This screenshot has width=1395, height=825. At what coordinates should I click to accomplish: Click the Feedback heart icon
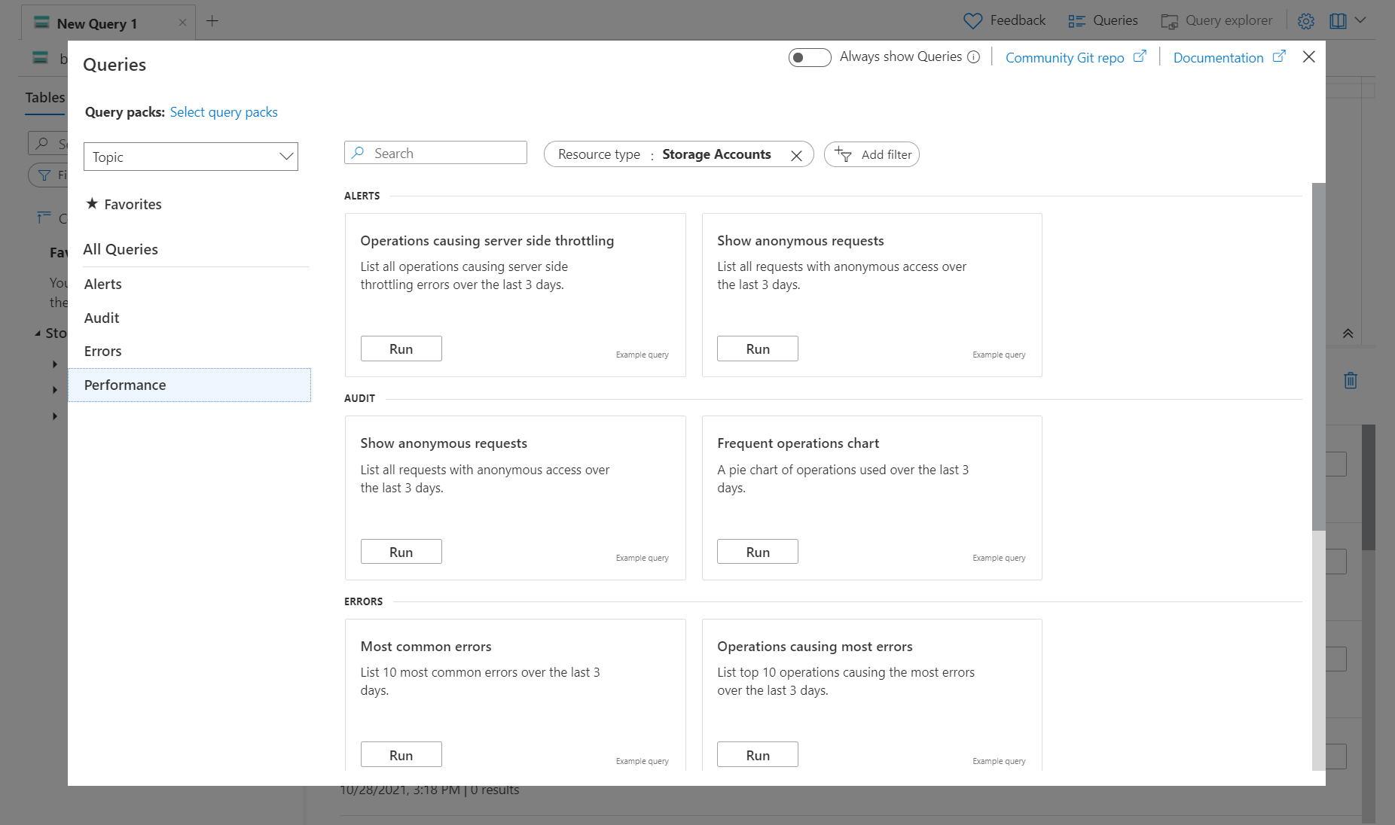972,21
